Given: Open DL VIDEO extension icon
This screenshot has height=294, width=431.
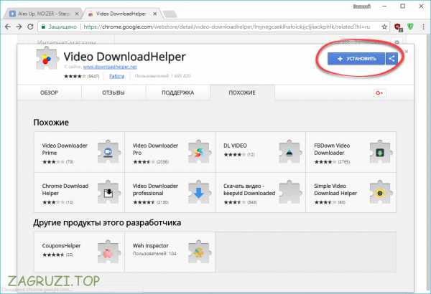Looking at the screenshot, I should [290, 152].
